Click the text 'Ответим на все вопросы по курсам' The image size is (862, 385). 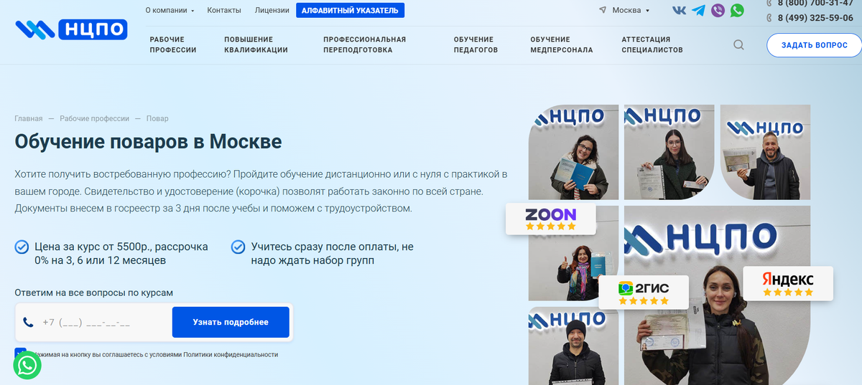pos(94,293)
